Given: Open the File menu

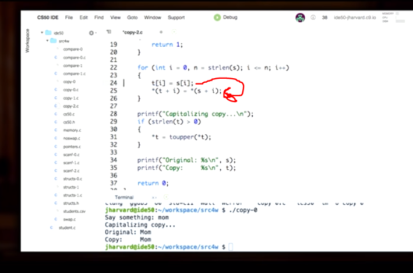Looking at the screenshot, I should click(x=69, y=17).
